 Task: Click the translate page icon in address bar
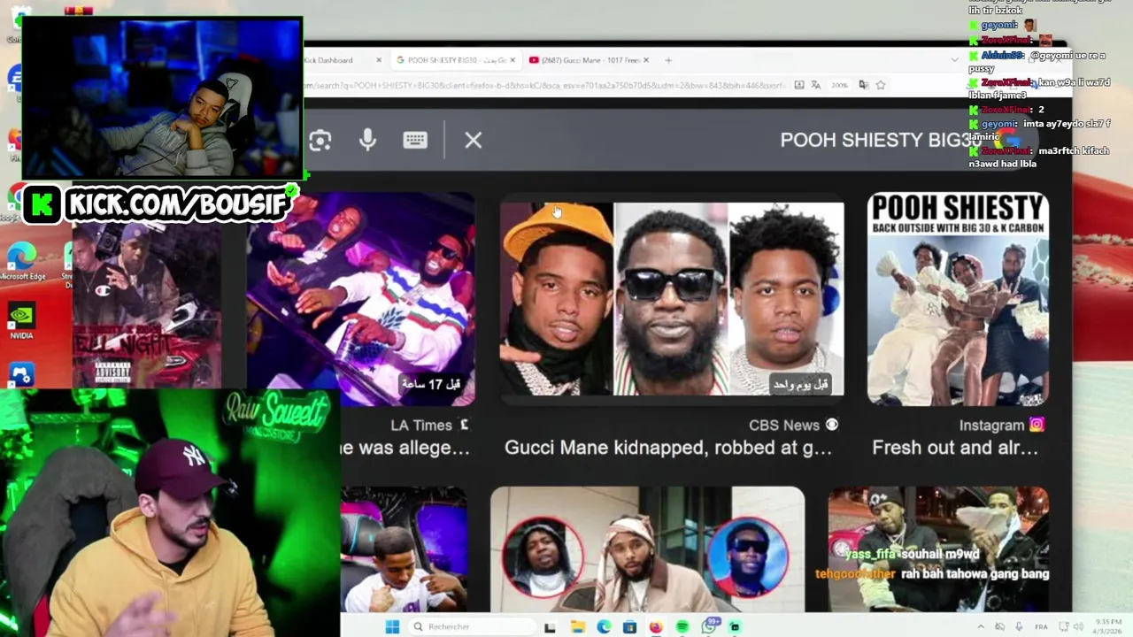click(815, 85)
